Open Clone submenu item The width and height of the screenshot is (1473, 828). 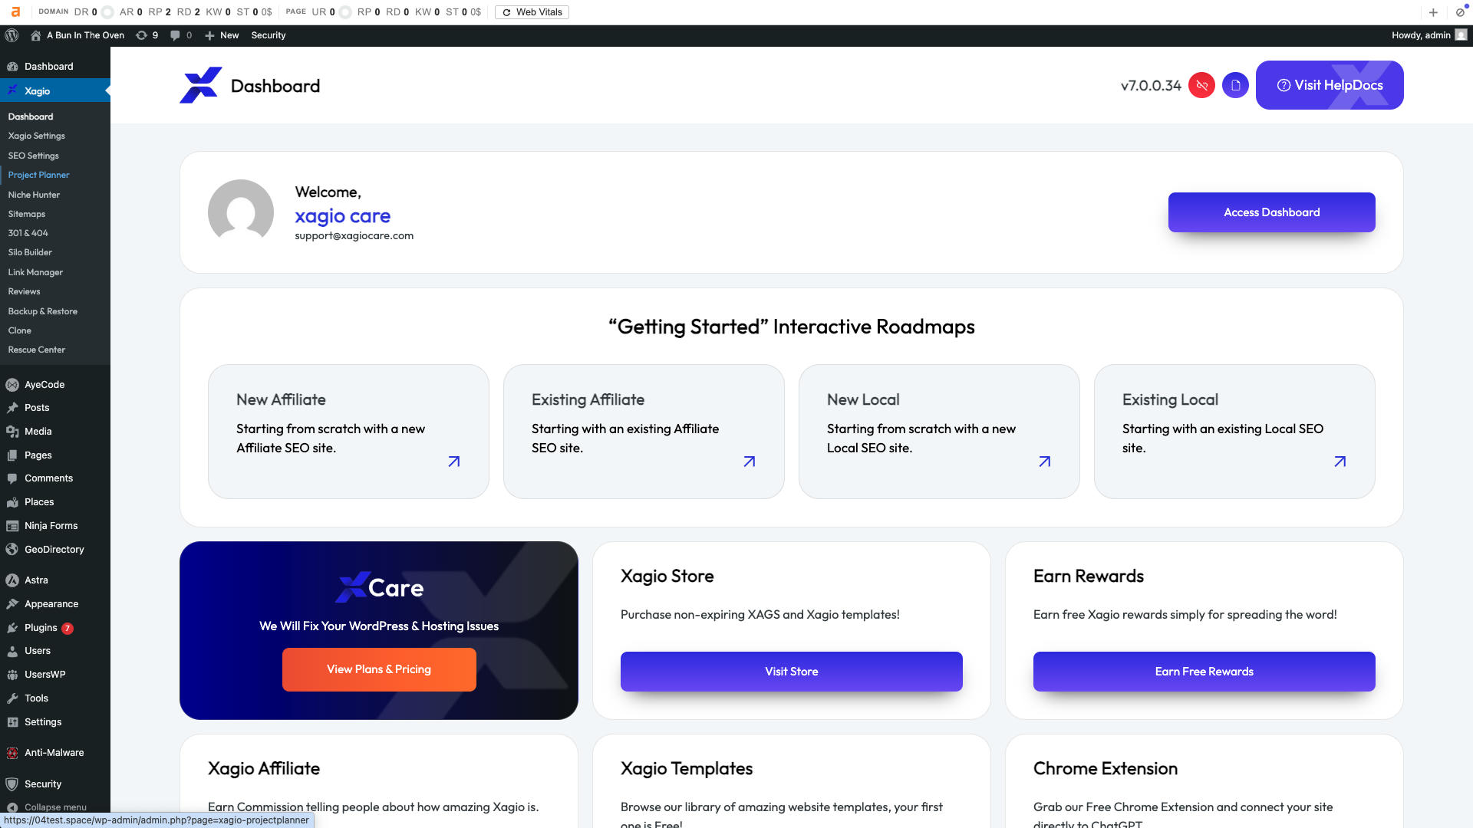point(19,330)
